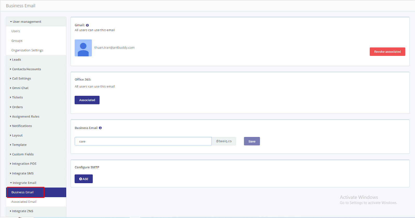The height and width of the screenshot is (218, 415).
Task: Save the business email address
Action: click(x=252, y=141)
